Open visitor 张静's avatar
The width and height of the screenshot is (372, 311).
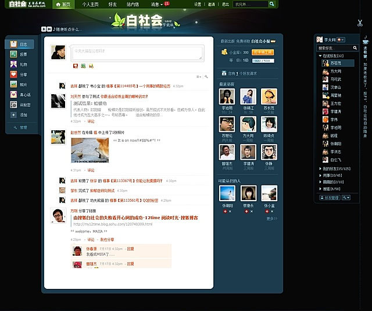269,152
